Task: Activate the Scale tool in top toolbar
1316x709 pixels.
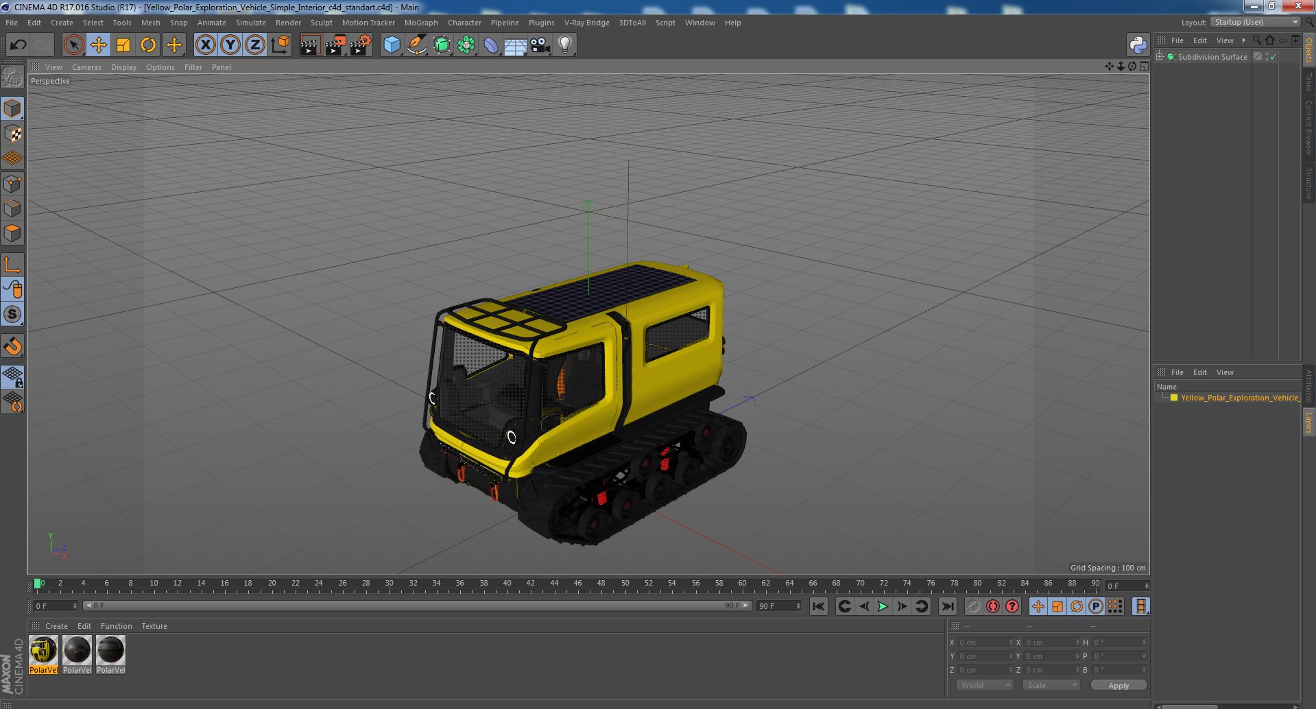Action: [123, 45]
